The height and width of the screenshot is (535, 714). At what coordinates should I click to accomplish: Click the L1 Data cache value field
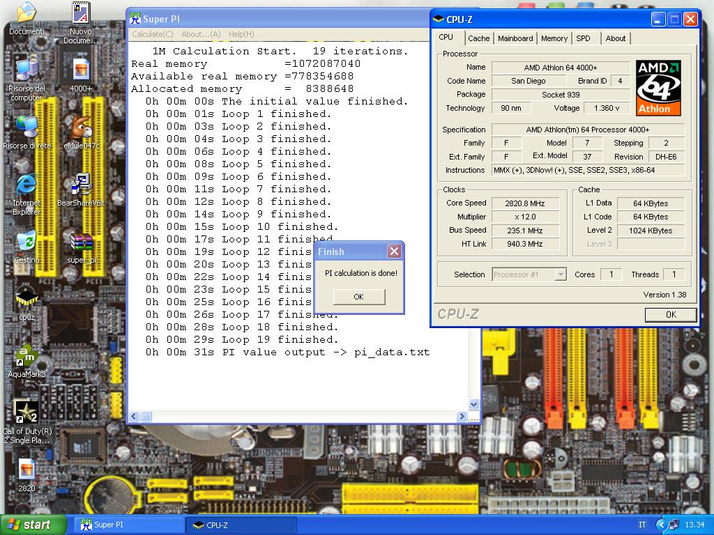pyautogui.click(x=651, y=203)
